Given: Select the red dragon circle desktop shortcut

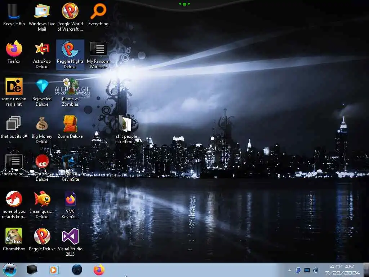Looking at the screenshot, I should [14, 205].
